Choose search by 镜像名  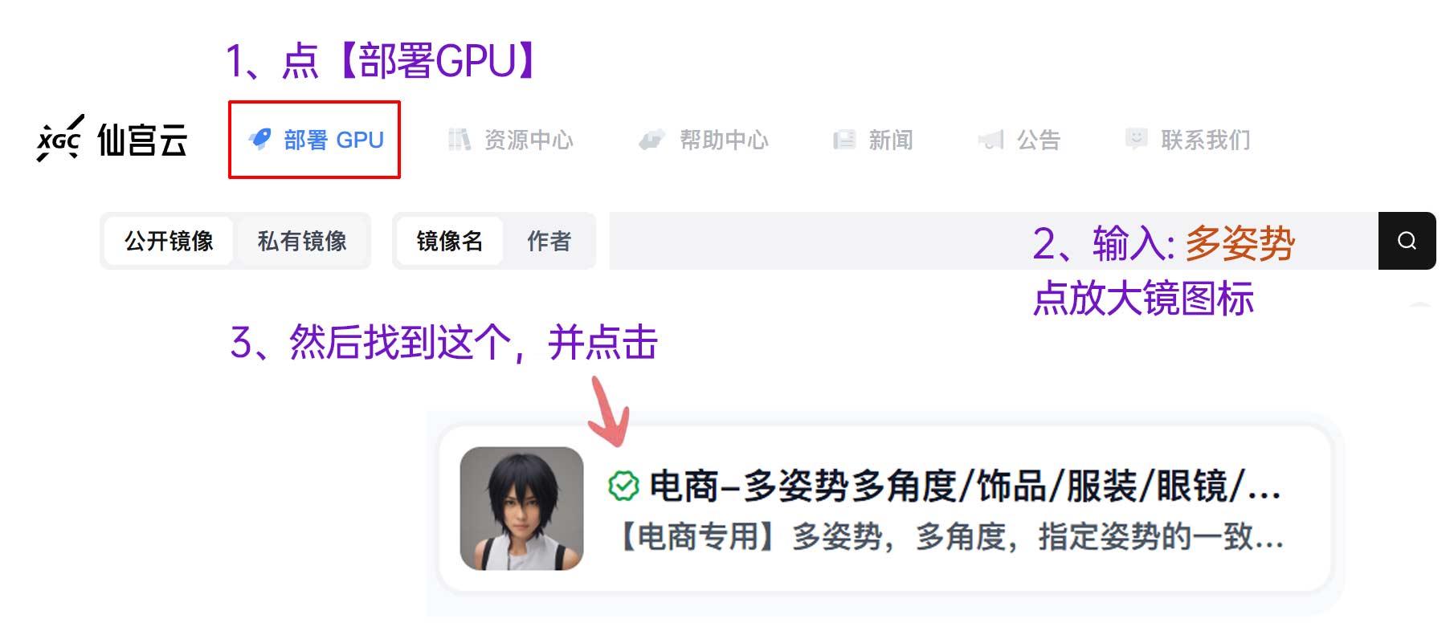[449, 241]
